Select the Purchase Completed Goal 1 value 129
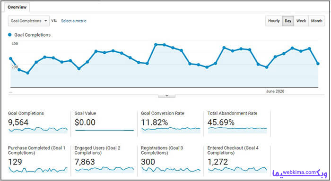Viewport: 331px width, 181px height. tap(15, 162)
